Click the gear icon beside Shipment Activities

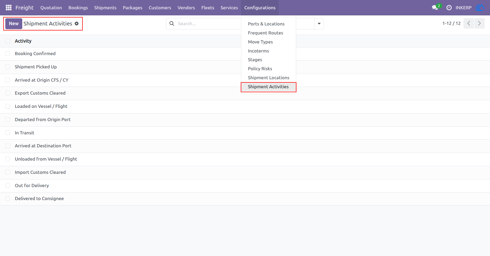tap(77, 24)
